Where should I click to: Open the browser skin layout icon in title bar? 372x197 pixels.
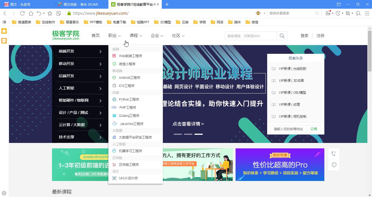(339, 4)
